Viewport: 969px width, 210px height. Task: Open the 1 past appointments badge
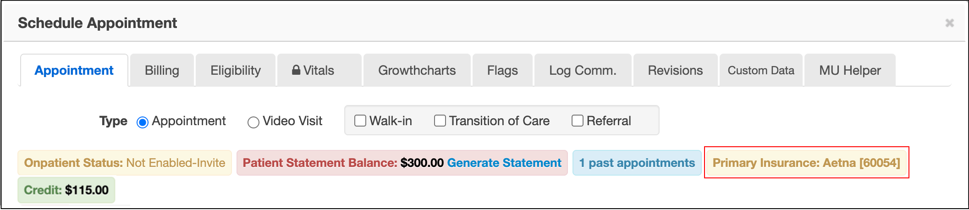637,163
